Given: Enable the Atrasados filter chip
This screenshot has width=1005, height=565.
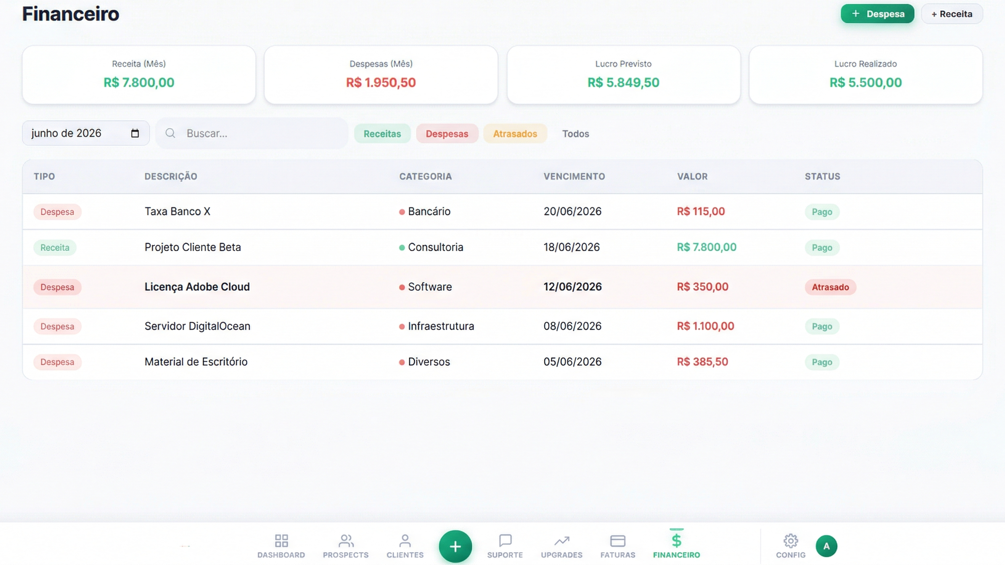Looking at the screenshot, I should [x=515, y=134].
